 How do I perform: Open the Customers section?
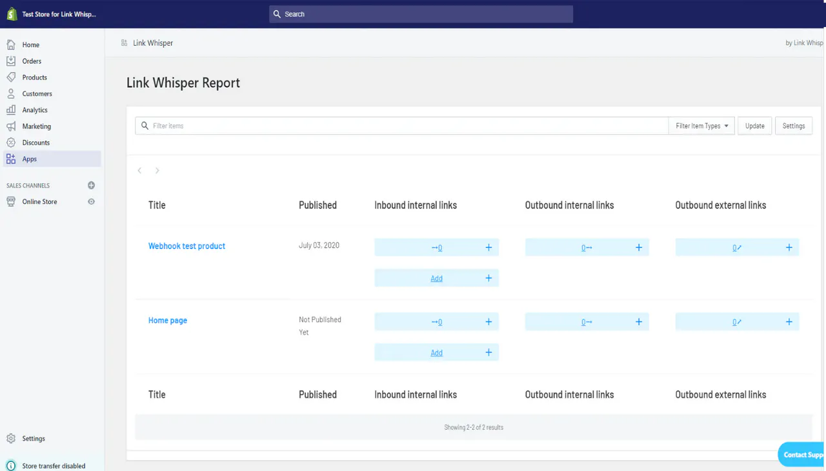point(37,94)
